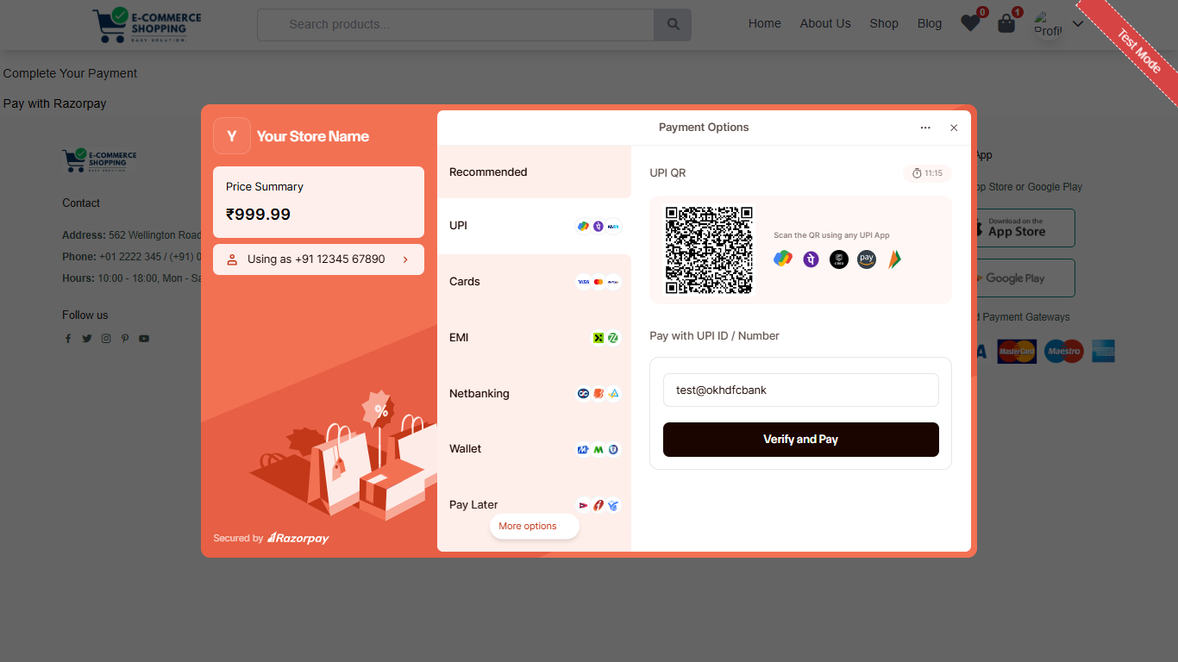Click the UPI ID input field

(x=800, y=390)
